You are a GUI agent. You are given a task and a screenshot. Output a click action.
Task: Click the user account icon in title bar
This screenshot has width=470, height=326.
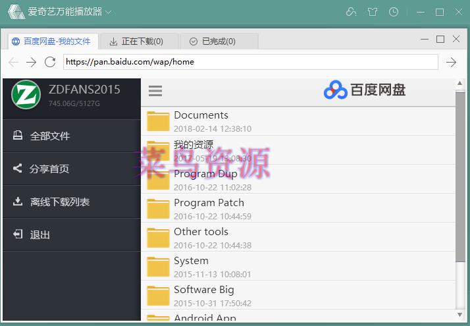click(x=351, y=12)
